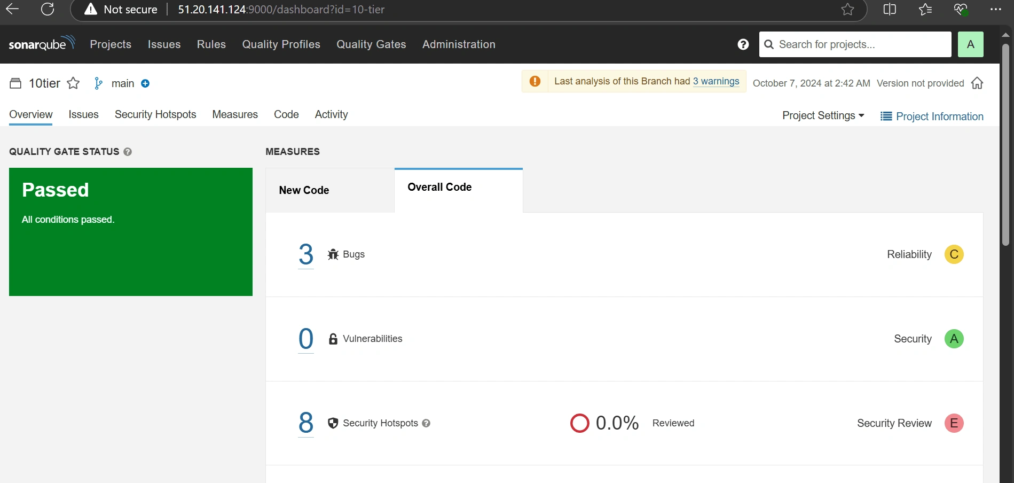Click the SonarQube logo
This screenshot has height=483, width=1014.
42,44
